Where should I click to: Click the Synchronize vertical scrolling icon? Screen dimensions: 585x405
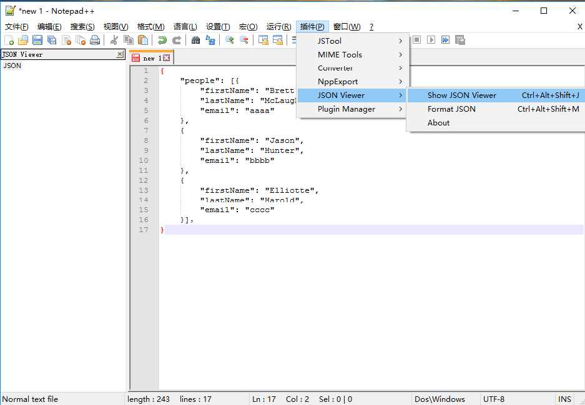[x=263, y=40]
